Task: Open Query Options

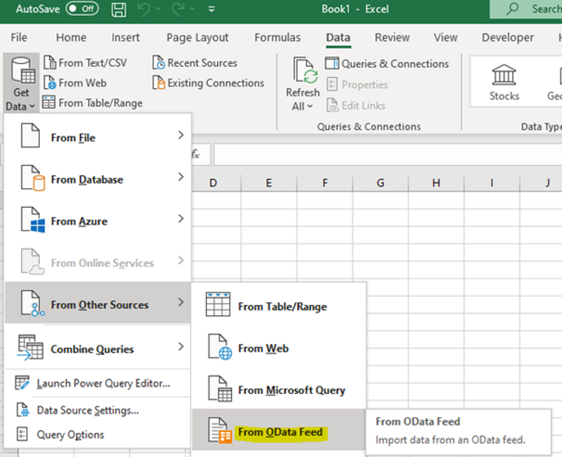Action: click(97, 434)
